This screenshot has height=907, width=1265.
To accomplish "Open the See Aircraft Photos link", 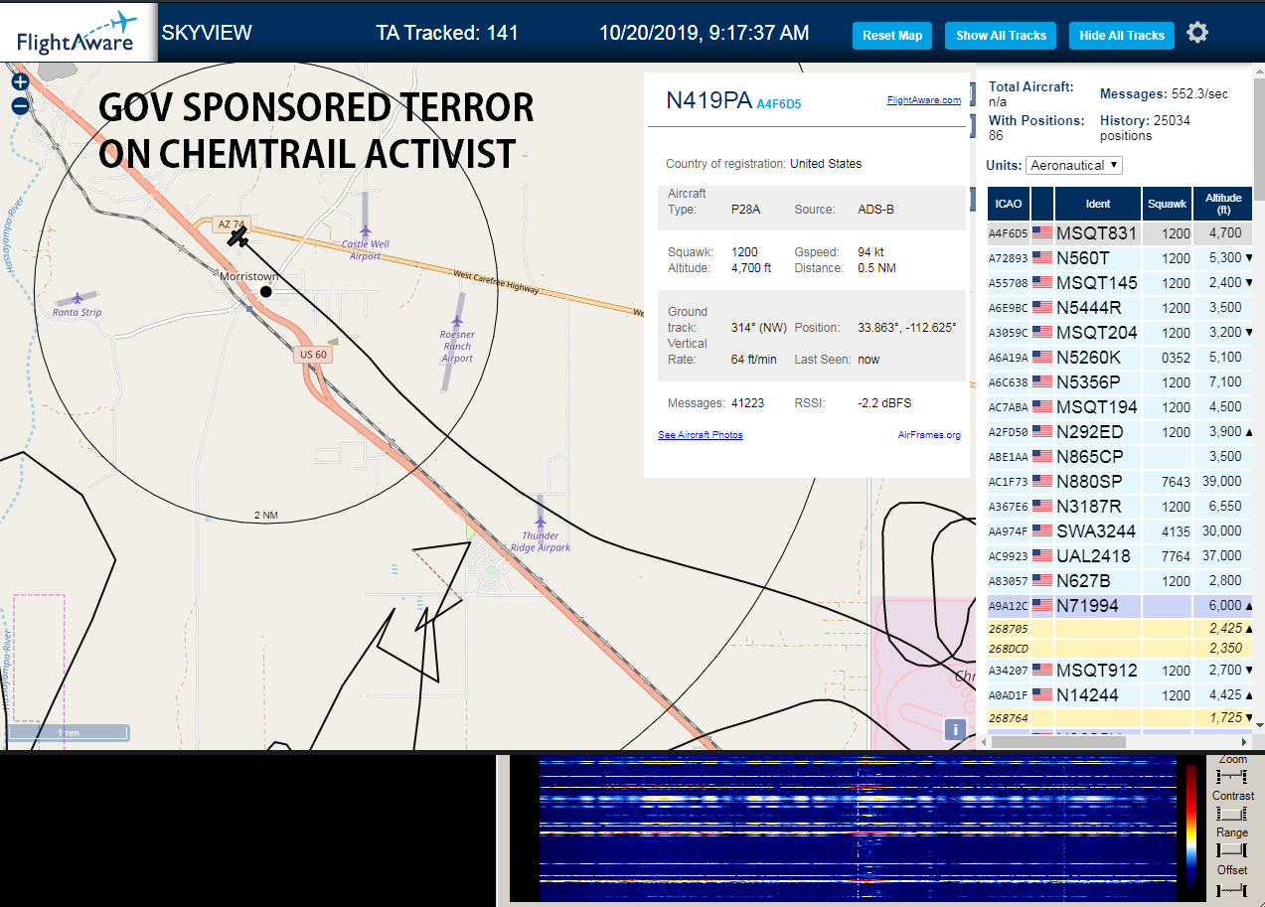I will click(701, 435).
